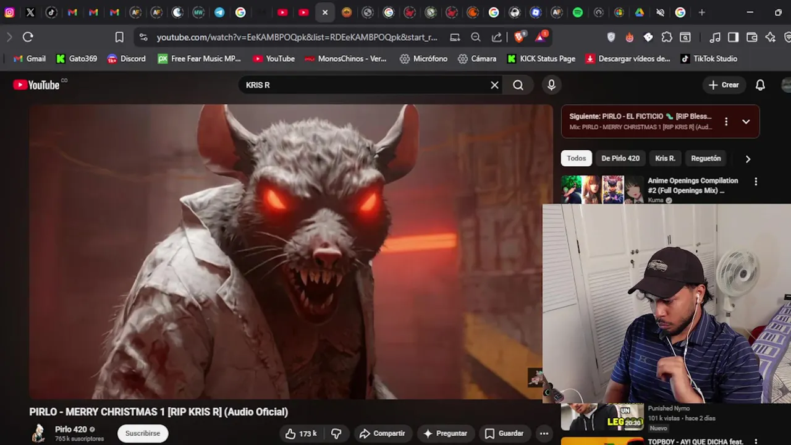Open Anime Openings Compilation video thumbnail

[602, 190]
